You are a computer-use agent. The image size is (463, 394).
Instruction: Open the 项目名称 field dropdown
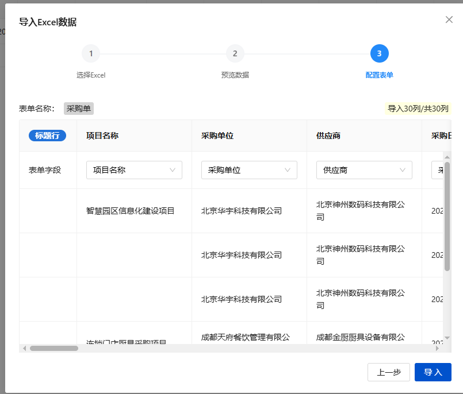[134, 170]
